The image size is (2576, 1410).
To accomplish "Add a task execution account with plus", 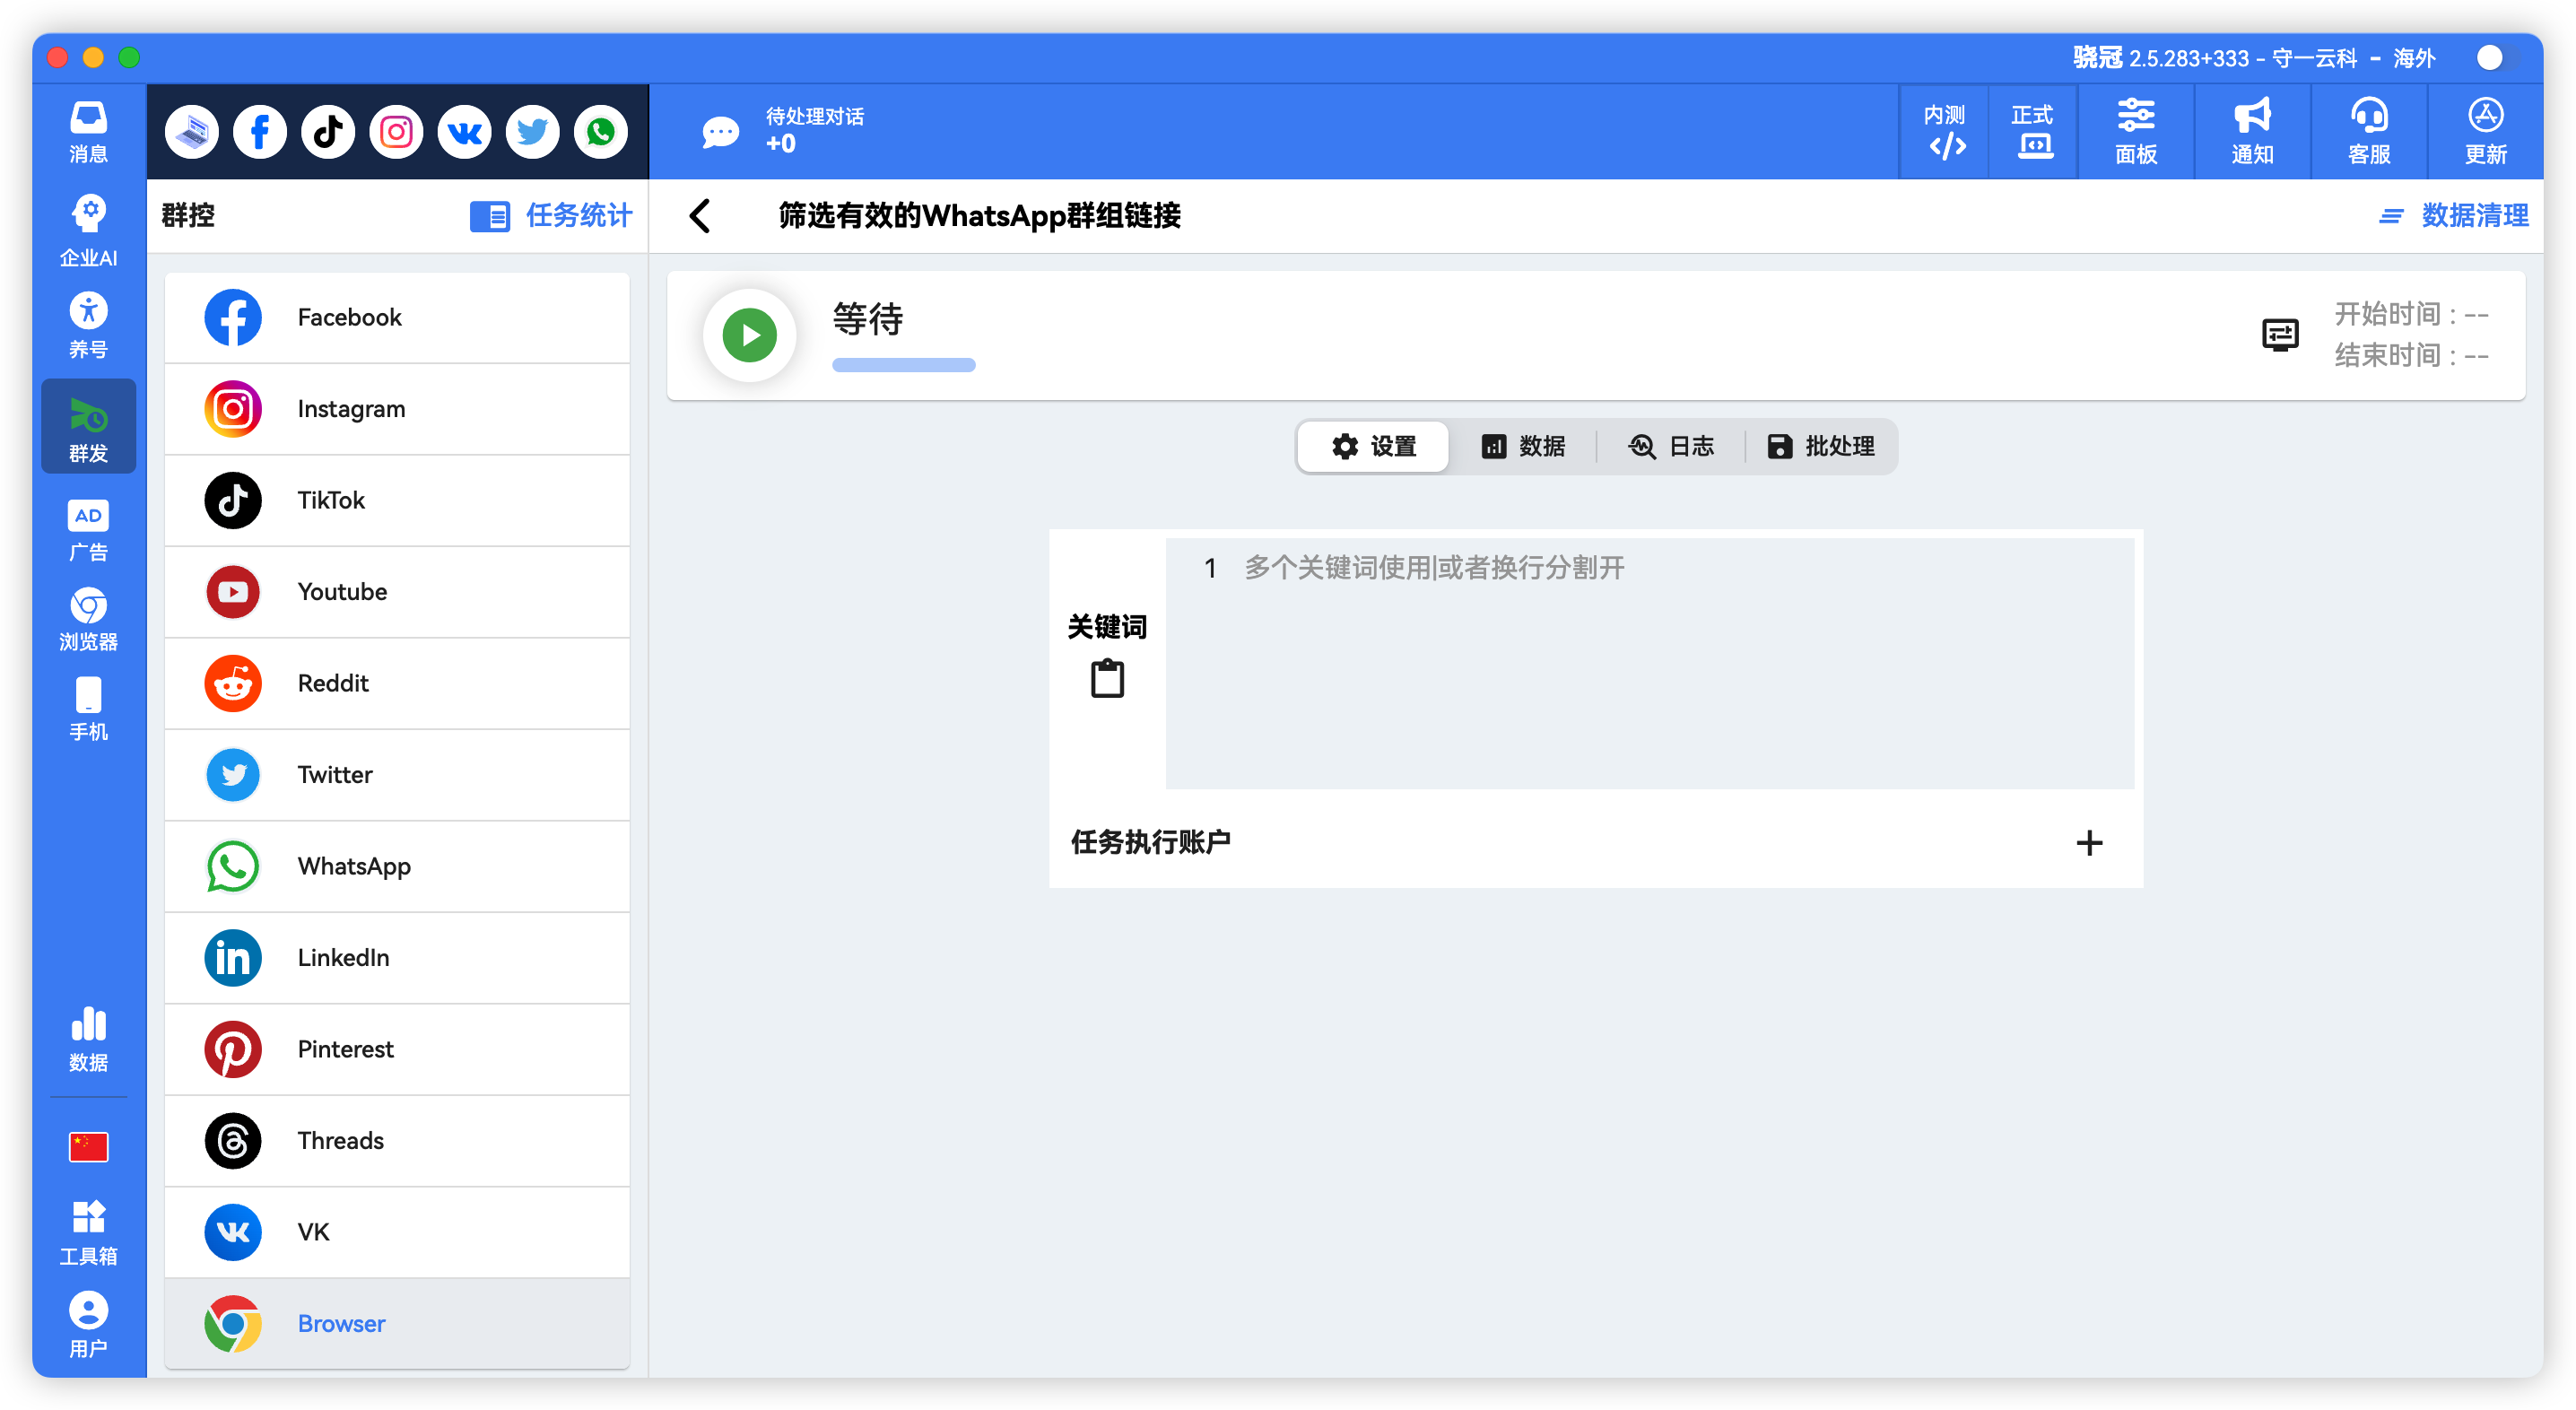I will [2089, 843].
